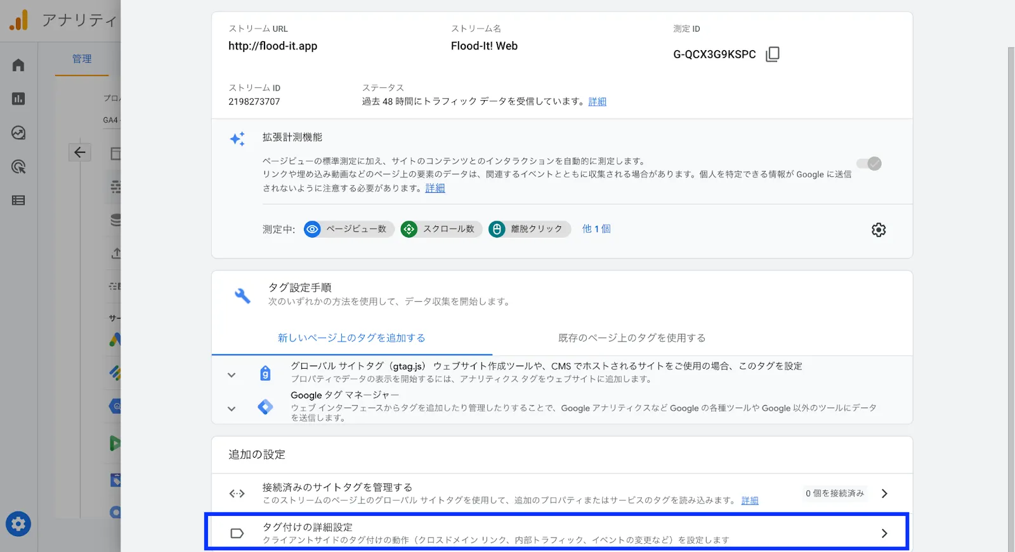1015x552 pixels.
Task: Open the 他 1 個 link
Action: click(x=596, y=229)
